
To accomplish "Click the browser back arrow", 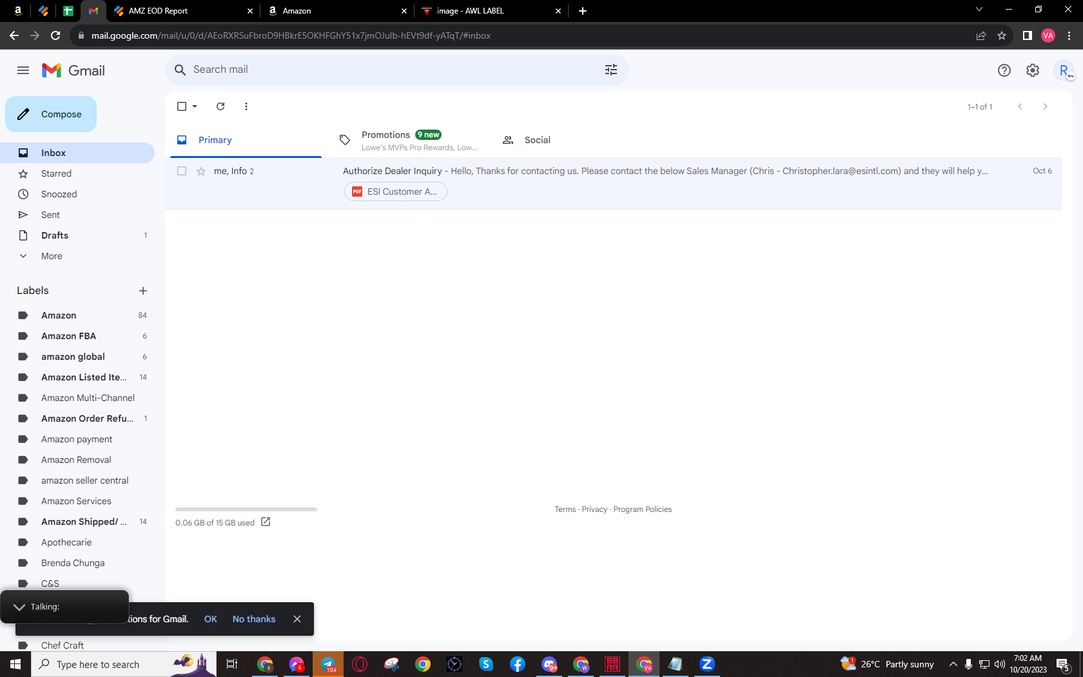I will click(14, 35).
